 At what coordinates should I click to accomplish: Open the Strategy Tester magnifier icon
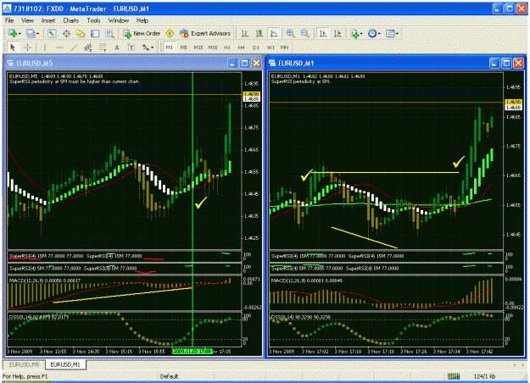[109, 33]
